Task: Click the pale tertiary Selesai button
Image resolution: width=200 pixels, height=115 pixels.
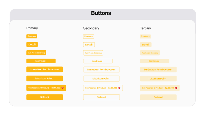Action: pos(158,97)
